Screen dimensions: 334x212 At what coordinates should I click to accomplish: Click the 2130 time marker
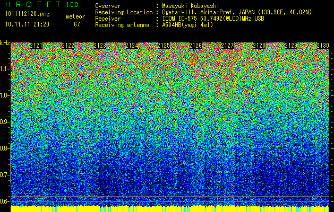click(323, 46)
